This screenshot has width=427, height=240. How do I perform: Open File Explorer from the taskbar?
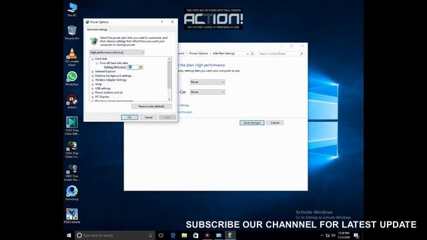pyautogui.click(x=184, y=235)
